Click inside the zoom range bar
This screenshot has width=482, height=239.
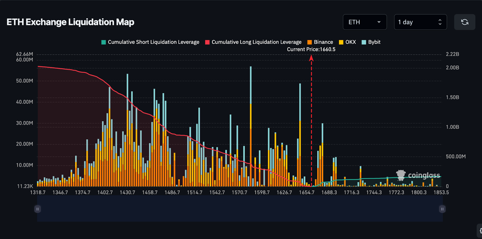[x=240, y=209]
